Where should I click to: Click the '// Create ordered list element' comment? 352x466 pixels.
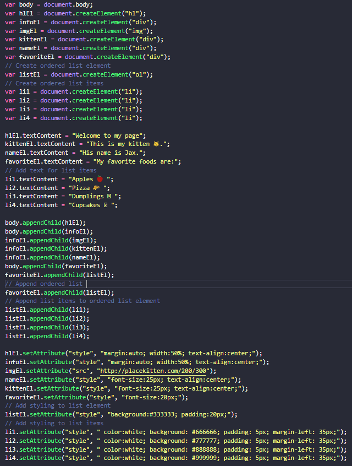pos(58,66)
